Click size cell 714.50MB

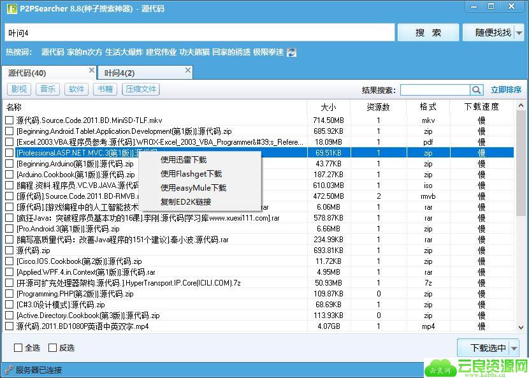point(329,120)
